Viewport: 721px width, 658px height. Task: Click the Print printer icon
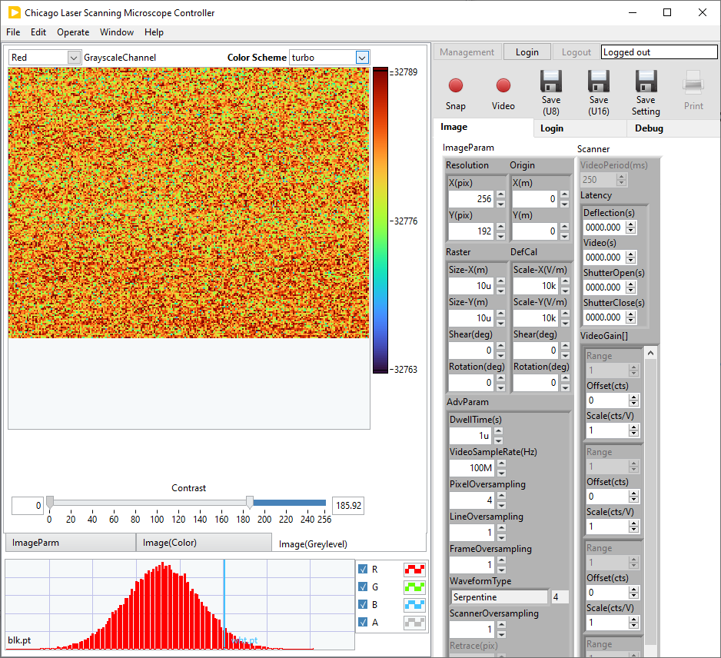(x=693, y=83)
